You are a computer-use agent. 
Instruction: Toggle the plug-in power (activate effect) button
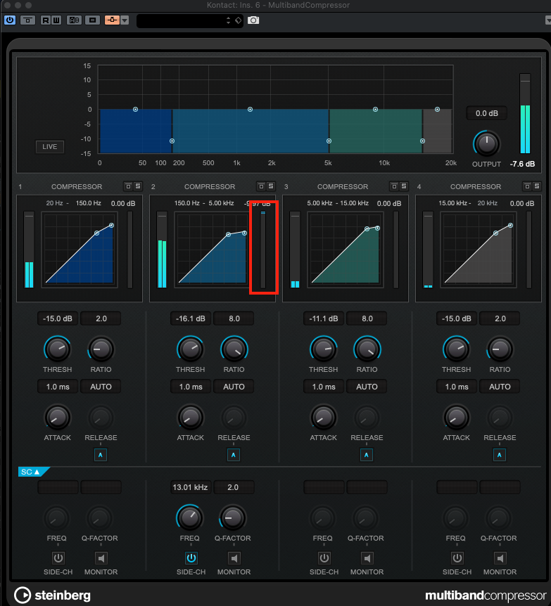point(10,20)
